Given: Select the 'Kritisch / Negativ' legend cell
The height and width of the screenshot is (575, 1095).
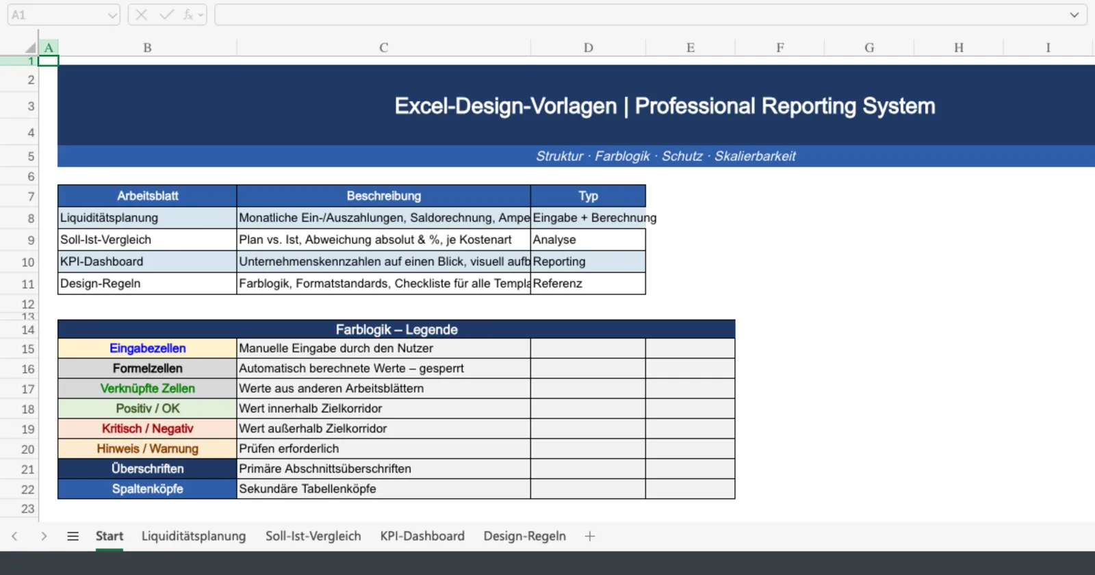Looking at the screenshot, I should [147, 429].
